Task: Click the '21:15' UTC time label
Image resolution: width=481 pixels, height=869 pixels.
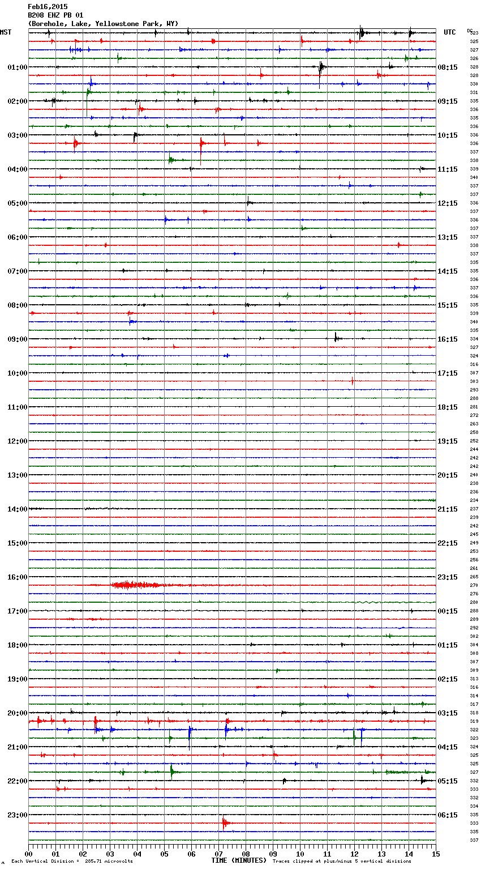Action: pyautogui.click(x=448, y=509)
